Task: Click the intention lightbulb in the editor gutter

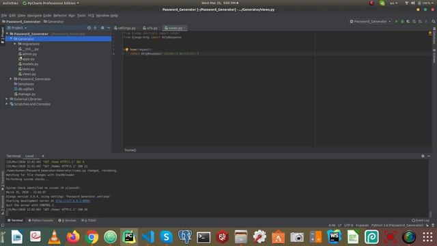Action: pos(126,50)
